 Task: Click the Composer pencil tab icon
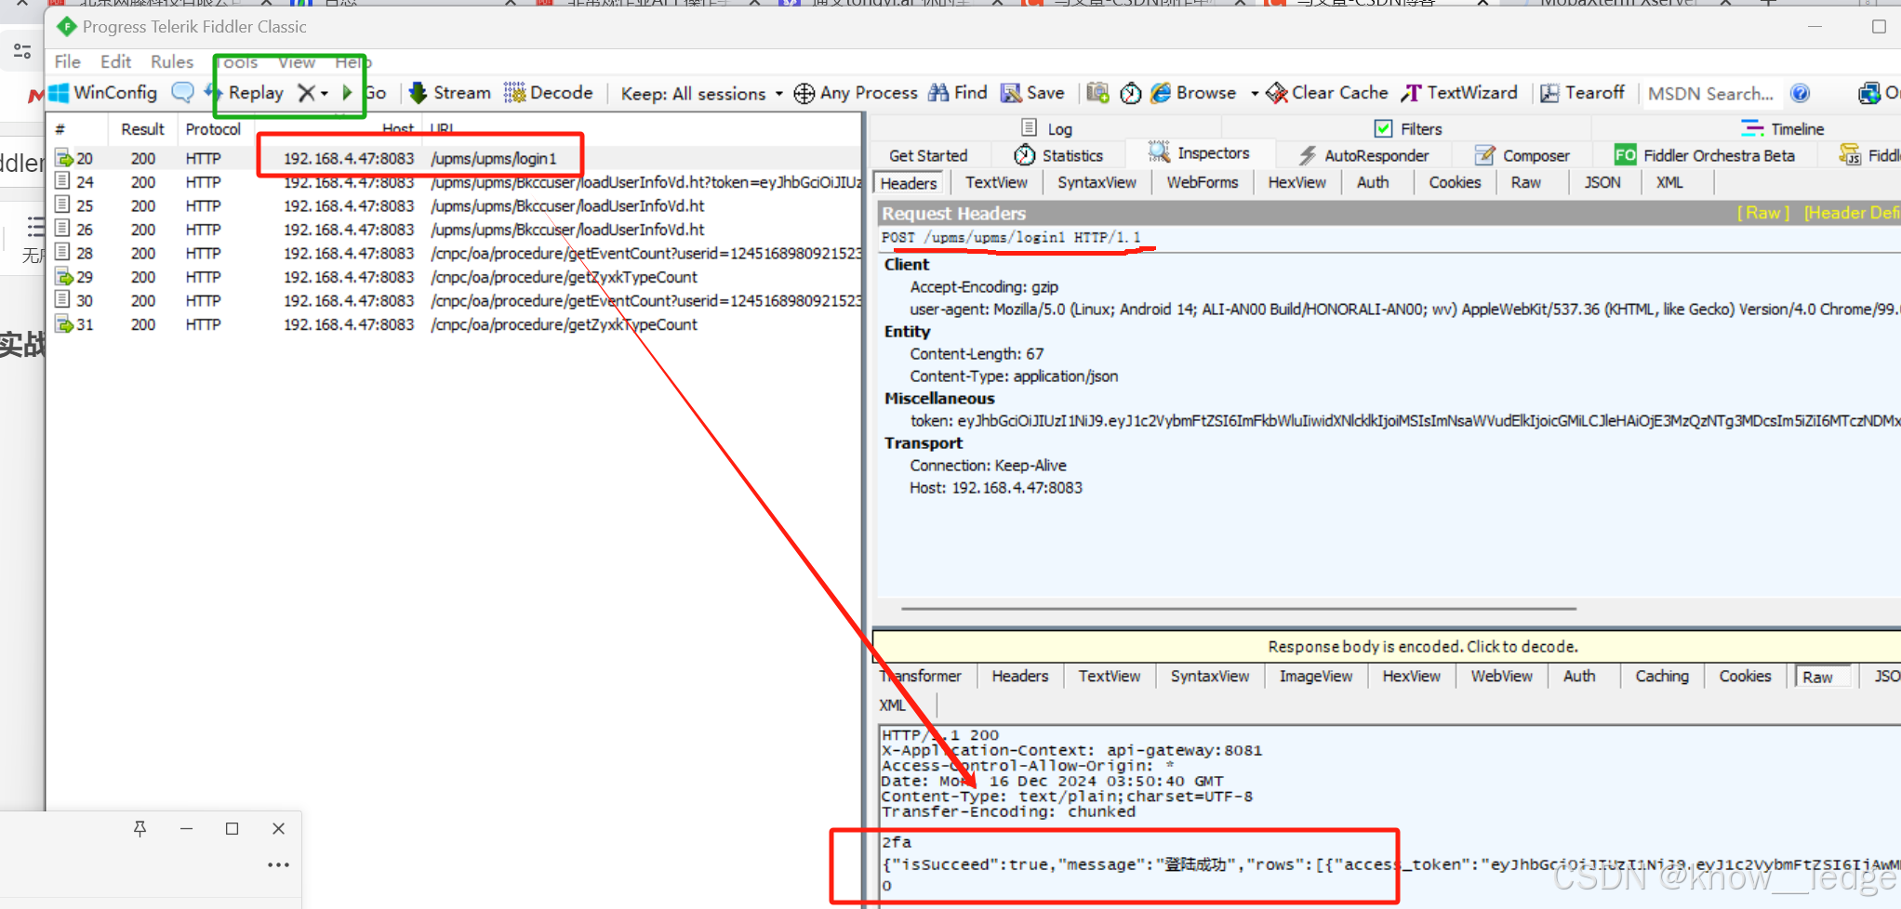point(1485,155)
